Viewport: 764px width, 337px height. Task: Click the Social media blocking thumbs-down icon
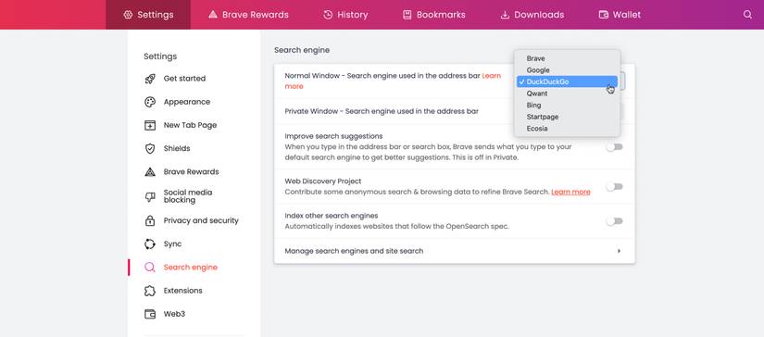pyautogui.click(x=150, y=197)
